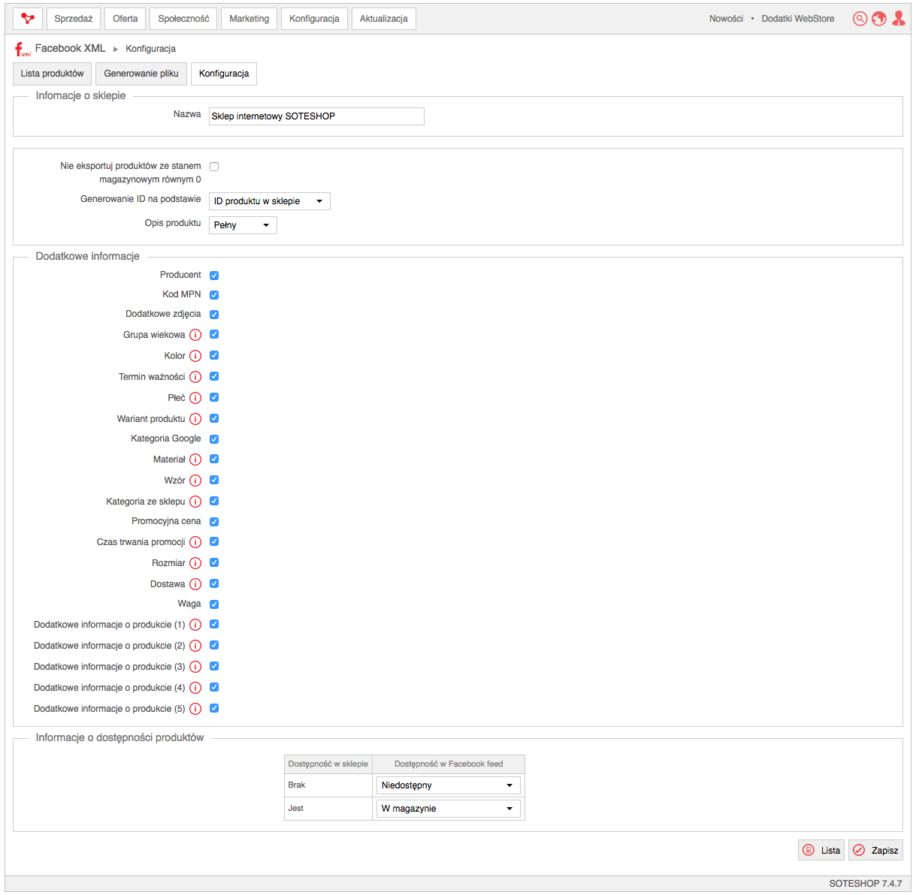The width and height of the screenshot is (913, 895).
Task: Toggle Kategoria Google checkbox
Action: (214, 439)
